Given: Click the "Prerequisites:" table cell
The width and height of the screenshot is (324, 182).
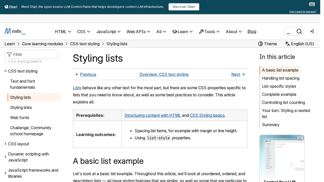Looking at the screenshot, I should click(x=97, y=115).
